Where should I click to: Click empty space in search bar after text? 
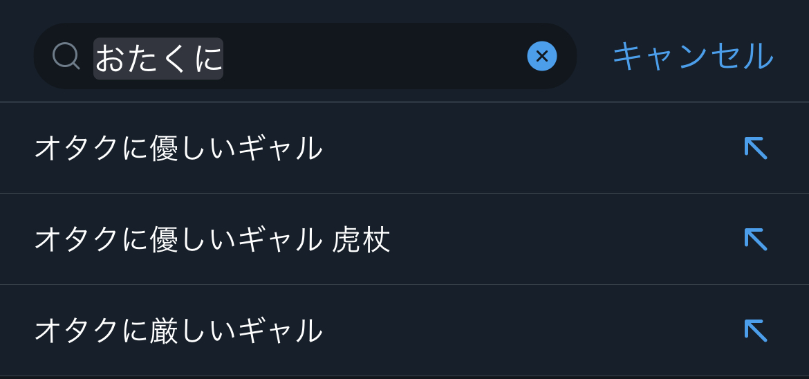pyautogui.click(x=373, y=56)
